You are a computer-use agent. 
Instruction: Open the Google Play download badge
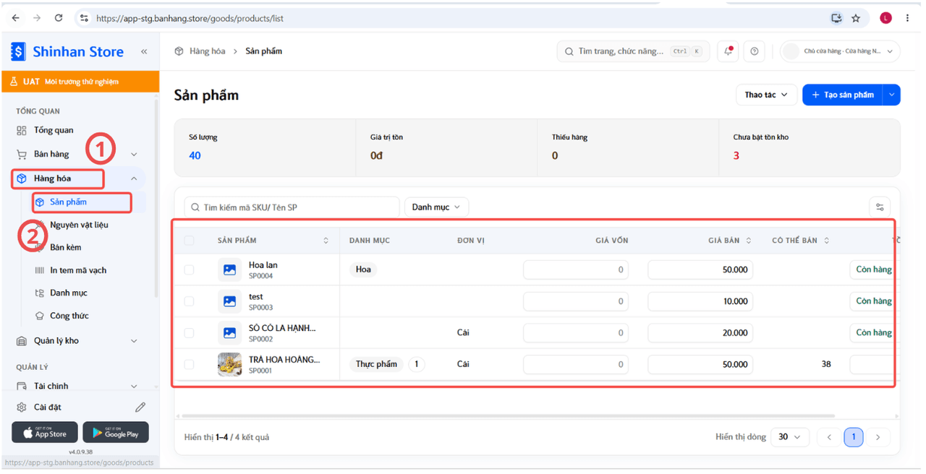(x=116, y=432)
